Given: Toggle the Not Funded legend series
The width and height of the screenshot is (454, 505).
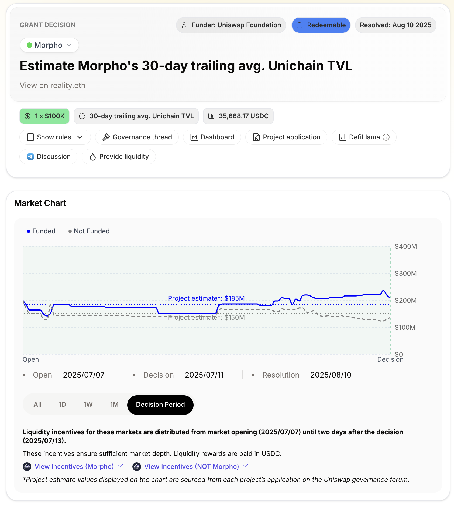Looking at the screenshot, I should 89,231.
